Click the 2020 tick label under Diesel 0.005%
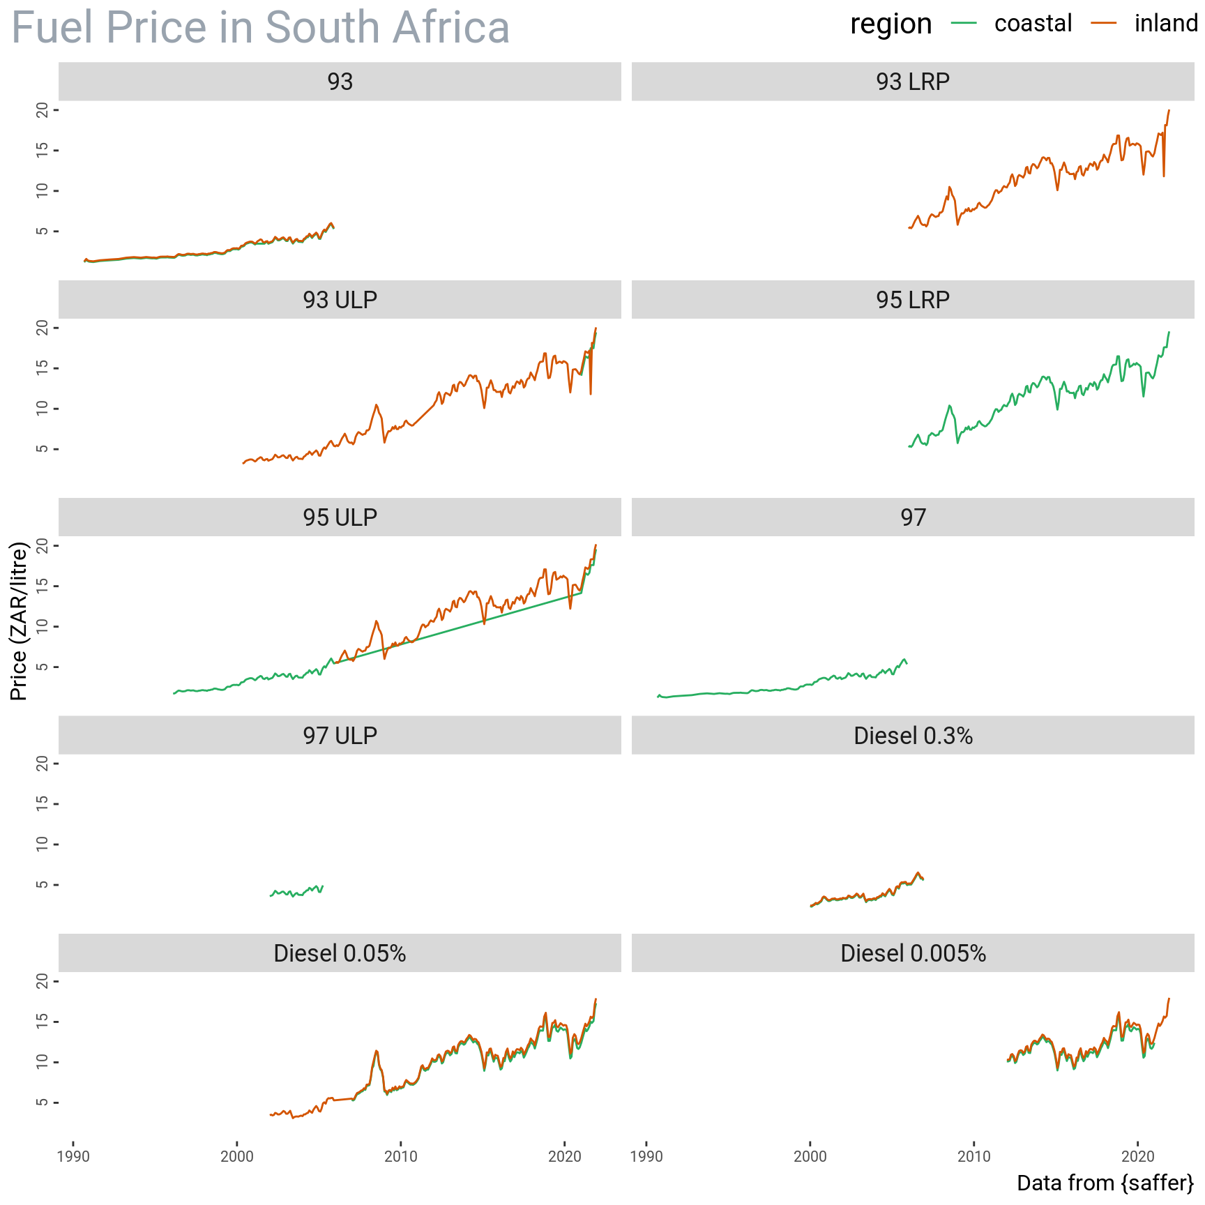Screen dimensions: 1205x1205 (1138, 1157)
